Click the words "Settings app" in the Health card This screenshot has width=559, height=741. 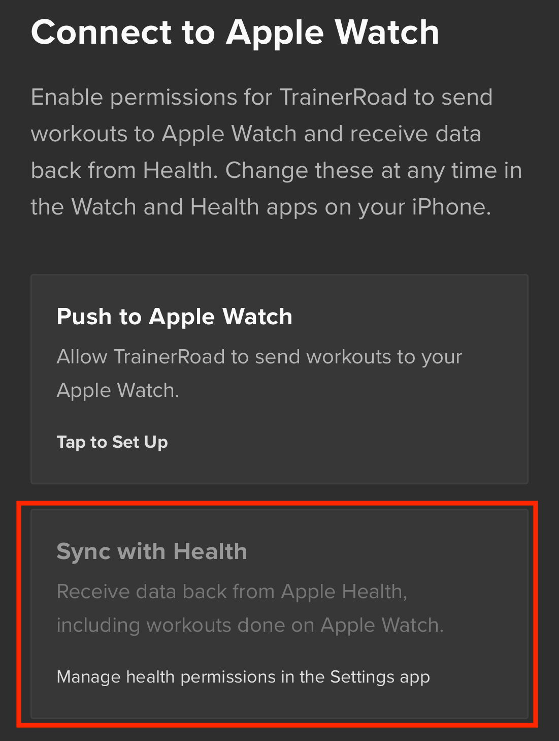tap(380, 677)
